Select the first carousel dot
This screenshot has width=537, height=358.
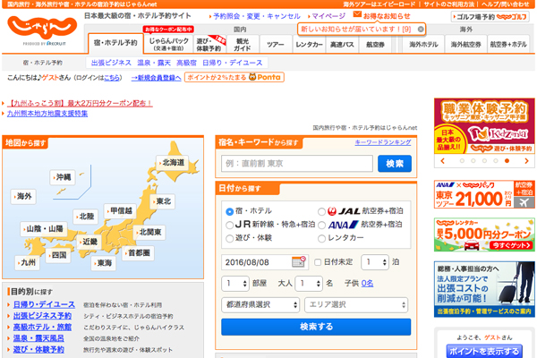[462, 161]
